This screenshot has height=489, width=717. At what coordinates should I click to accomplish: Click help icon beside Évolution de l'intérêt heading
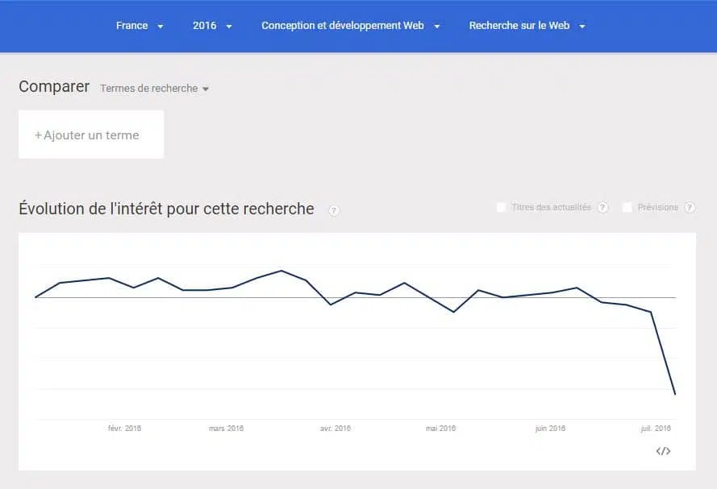pyautogui.click(x=334, y=210)
